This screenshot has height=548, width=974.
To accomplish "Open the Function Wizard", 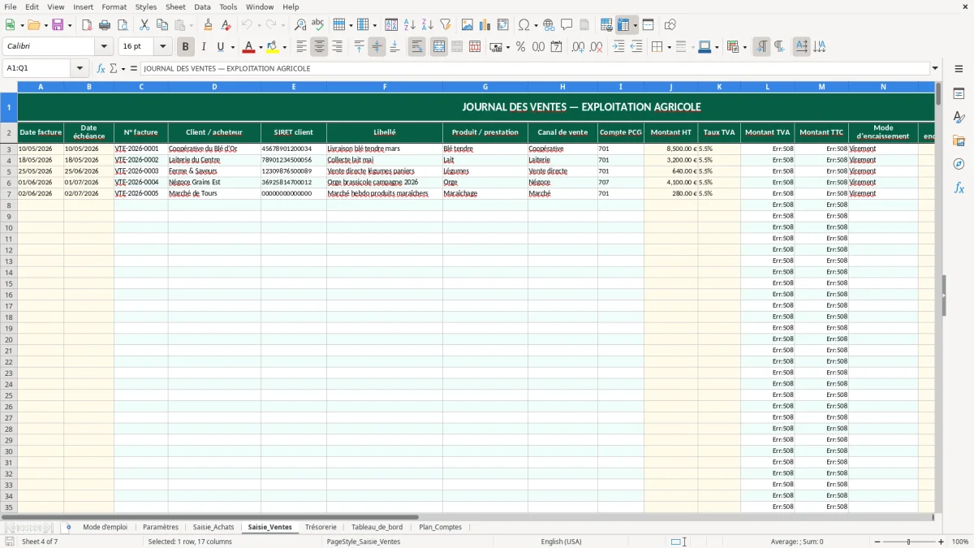I will tap(101, 68).
